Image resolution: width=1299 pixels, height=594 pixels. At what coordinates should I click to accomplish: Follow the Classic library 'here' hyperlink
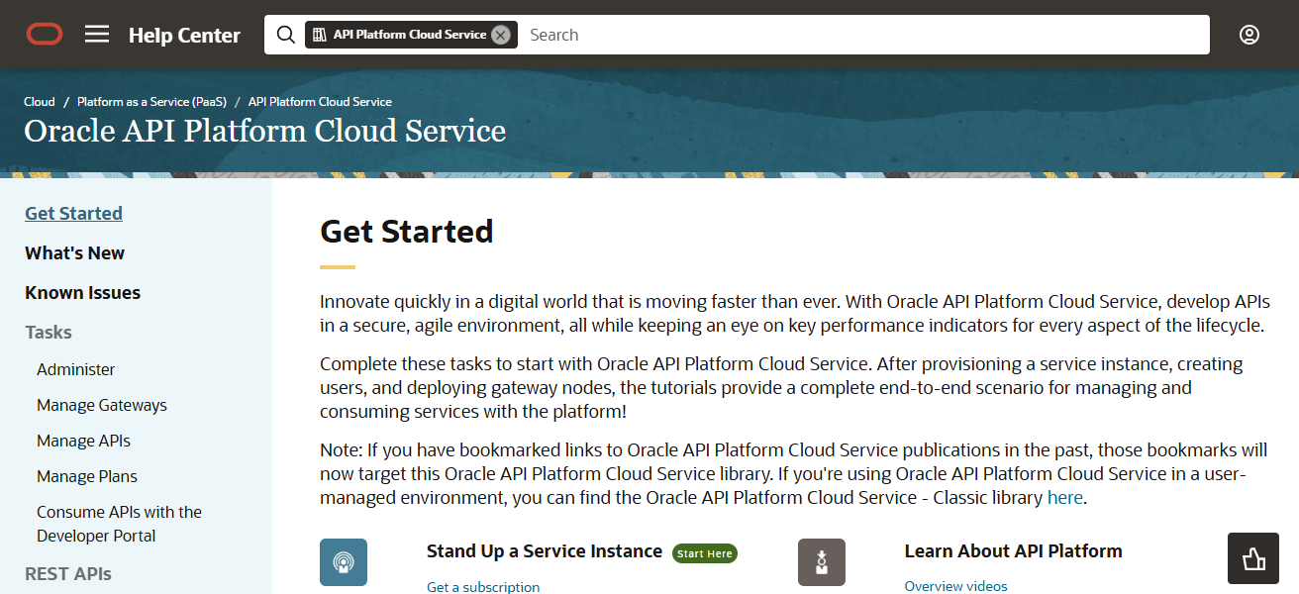[1064, 497]
